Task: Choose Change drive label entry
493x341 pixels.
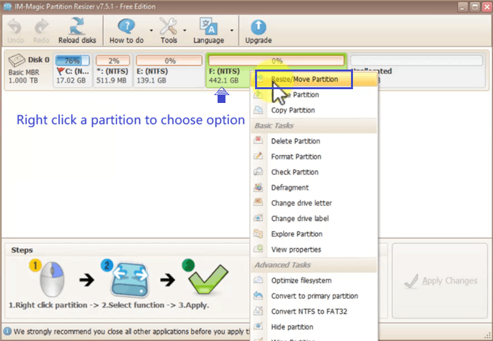Action: [314, 218]
